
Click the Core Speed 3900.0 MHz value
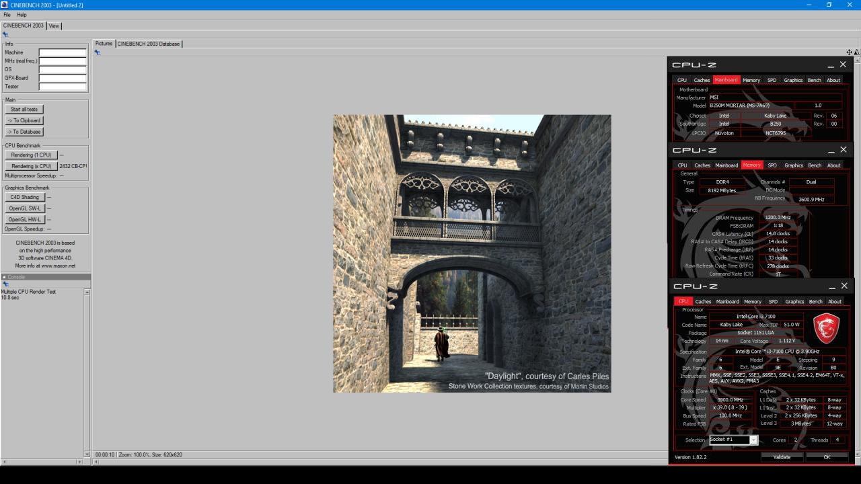731,400
